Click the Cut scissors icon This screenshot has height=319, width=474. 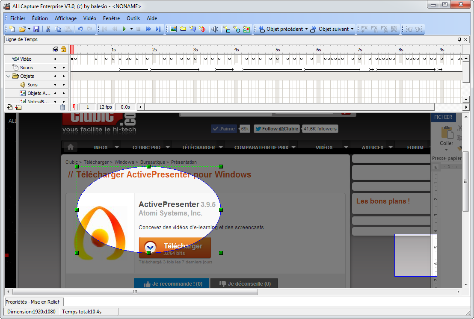[x=48, y=29]
